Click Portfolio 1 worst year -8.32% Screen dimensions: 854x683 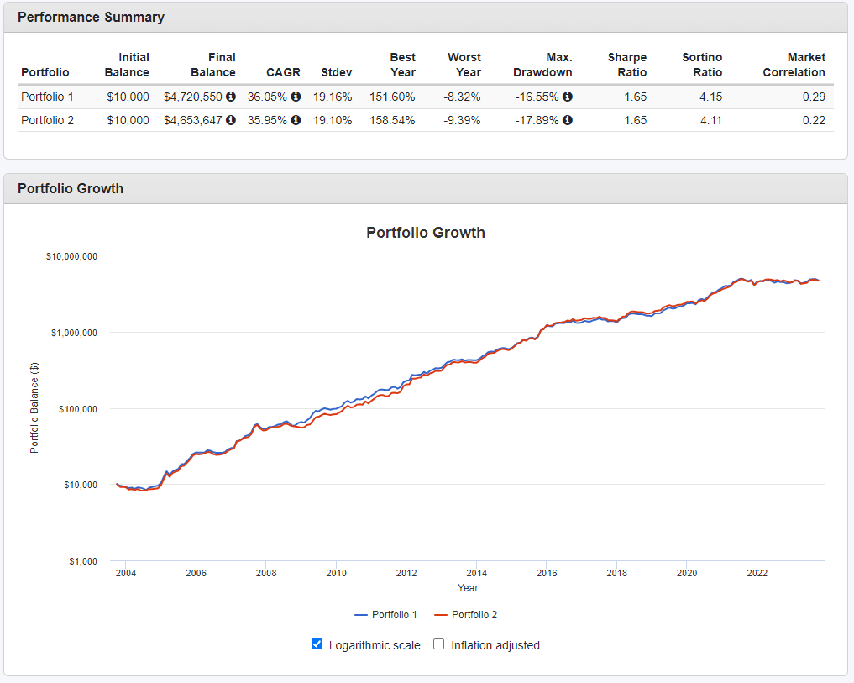[x=462, y=97]
